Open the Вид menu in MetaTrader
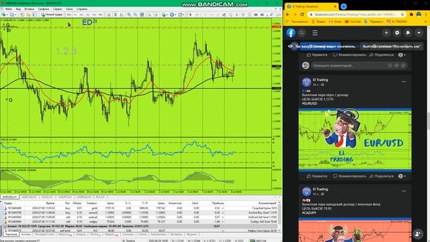 [x=18, y=9]
